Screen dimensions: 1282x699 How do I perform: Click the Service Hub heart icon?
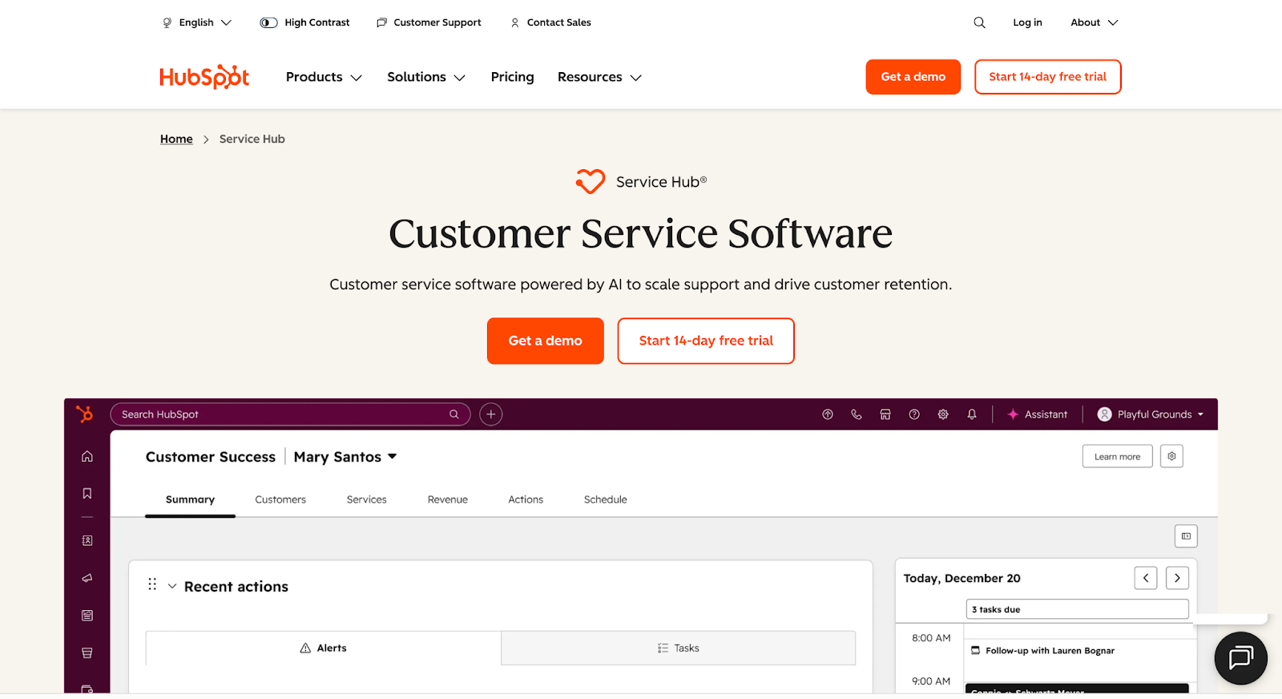point(591,181)
